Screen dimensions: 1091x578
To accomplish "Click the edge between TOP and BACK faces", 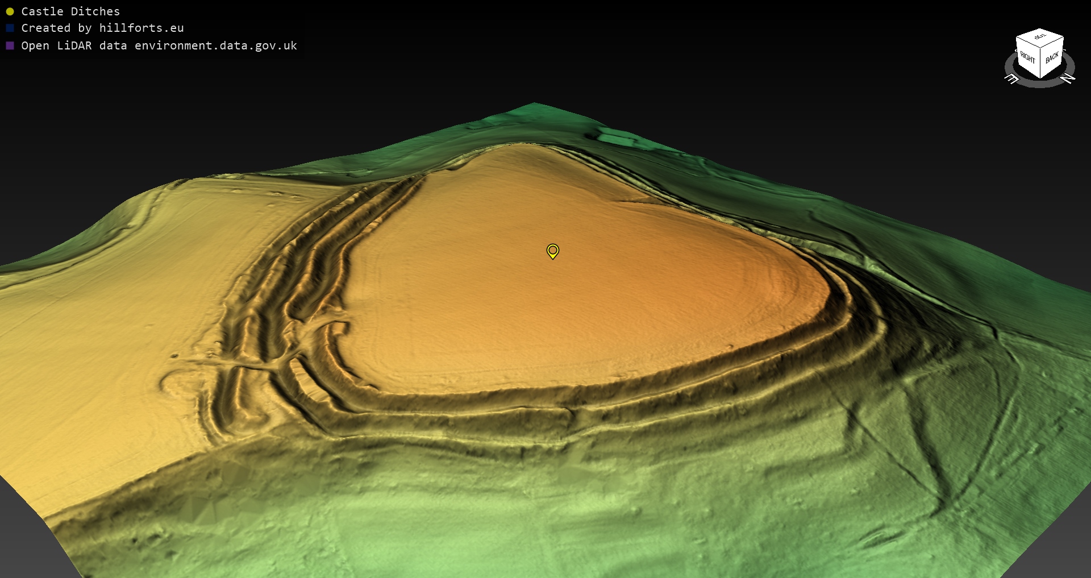I will pyautogui.click(x=1052, y=43).
